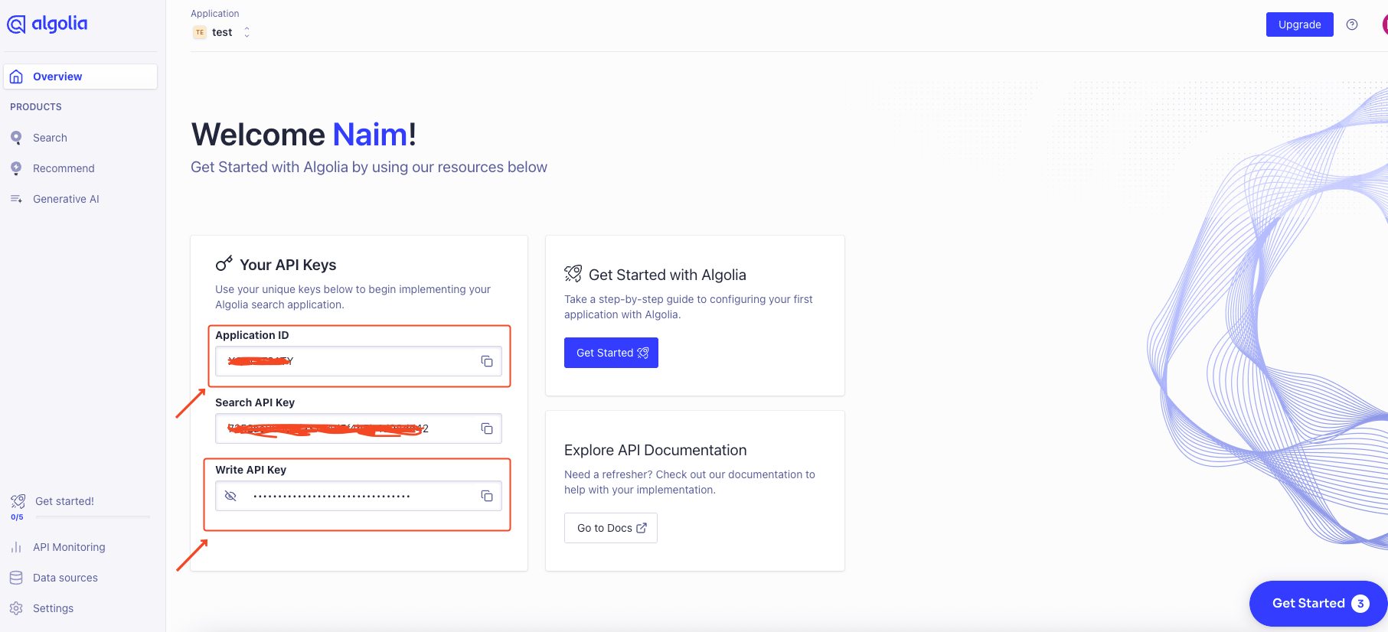Click the 'Application' label above test

[x=215, y=14]
